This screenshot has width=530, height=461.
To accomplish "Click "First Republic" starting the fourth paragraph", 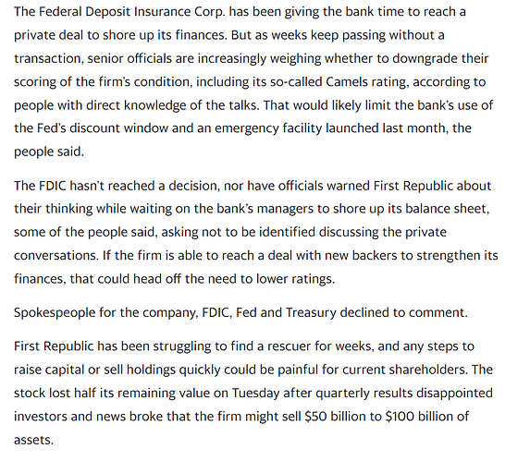I will pyautogui.click(x=54, y=346).
